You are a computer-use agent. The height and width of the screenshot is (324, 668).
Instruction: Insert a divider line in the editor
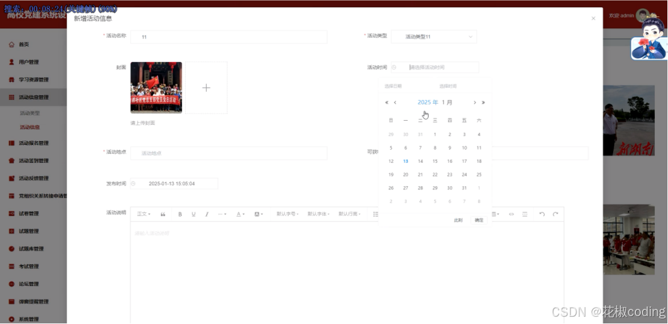tap(525, 214)
